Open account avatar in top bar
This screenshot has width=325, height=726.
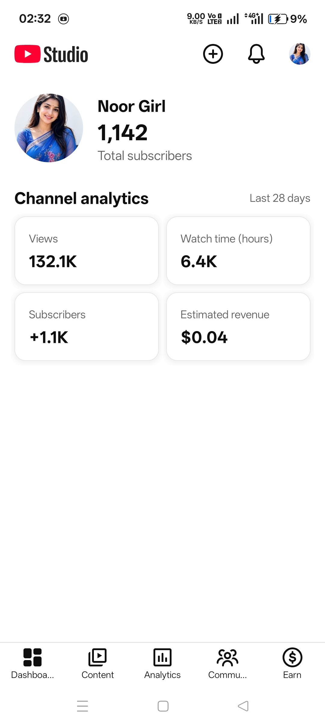click(299, 54)
